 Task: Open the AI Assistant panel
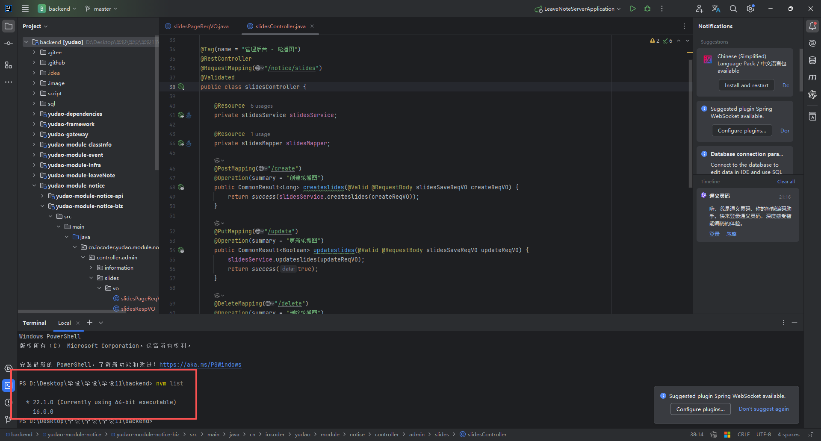tap(812, 43)
